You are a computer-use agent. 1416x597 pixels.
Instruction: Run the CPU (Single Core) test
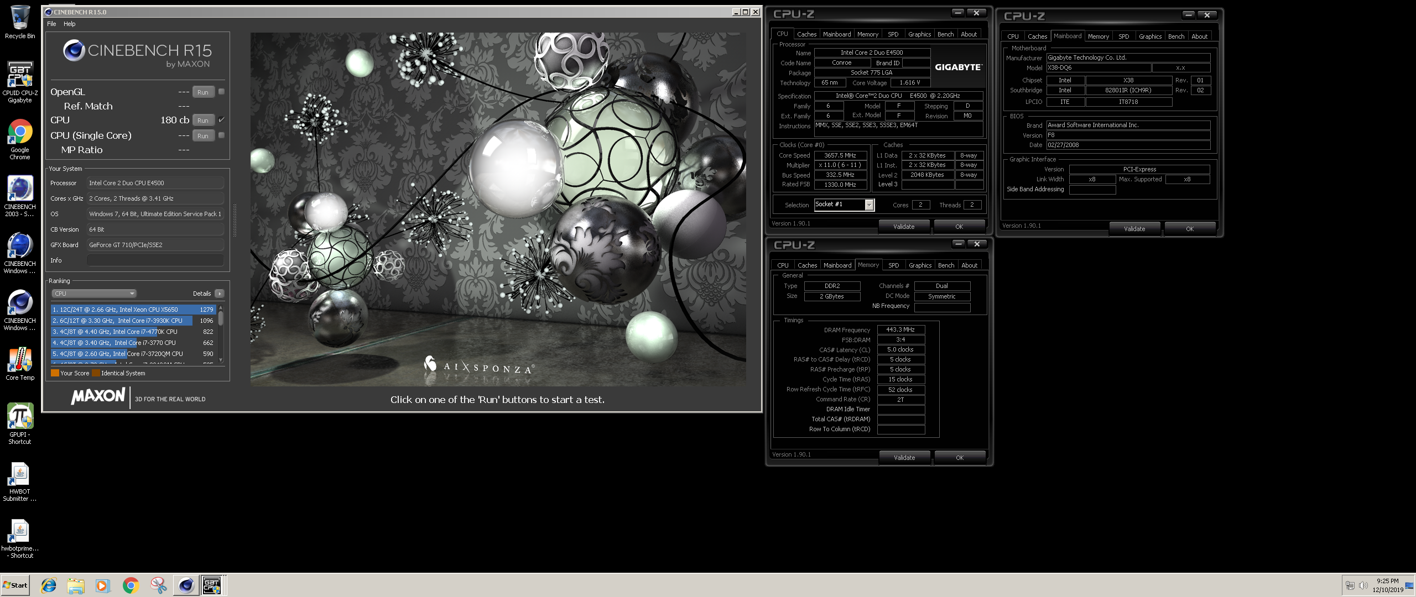point(203,136)
